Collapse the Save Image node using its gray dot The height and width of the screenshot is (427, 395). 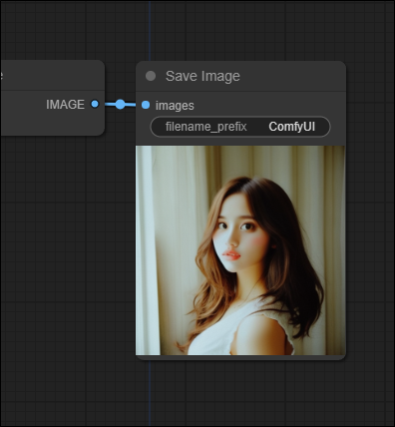pos(151,76)
